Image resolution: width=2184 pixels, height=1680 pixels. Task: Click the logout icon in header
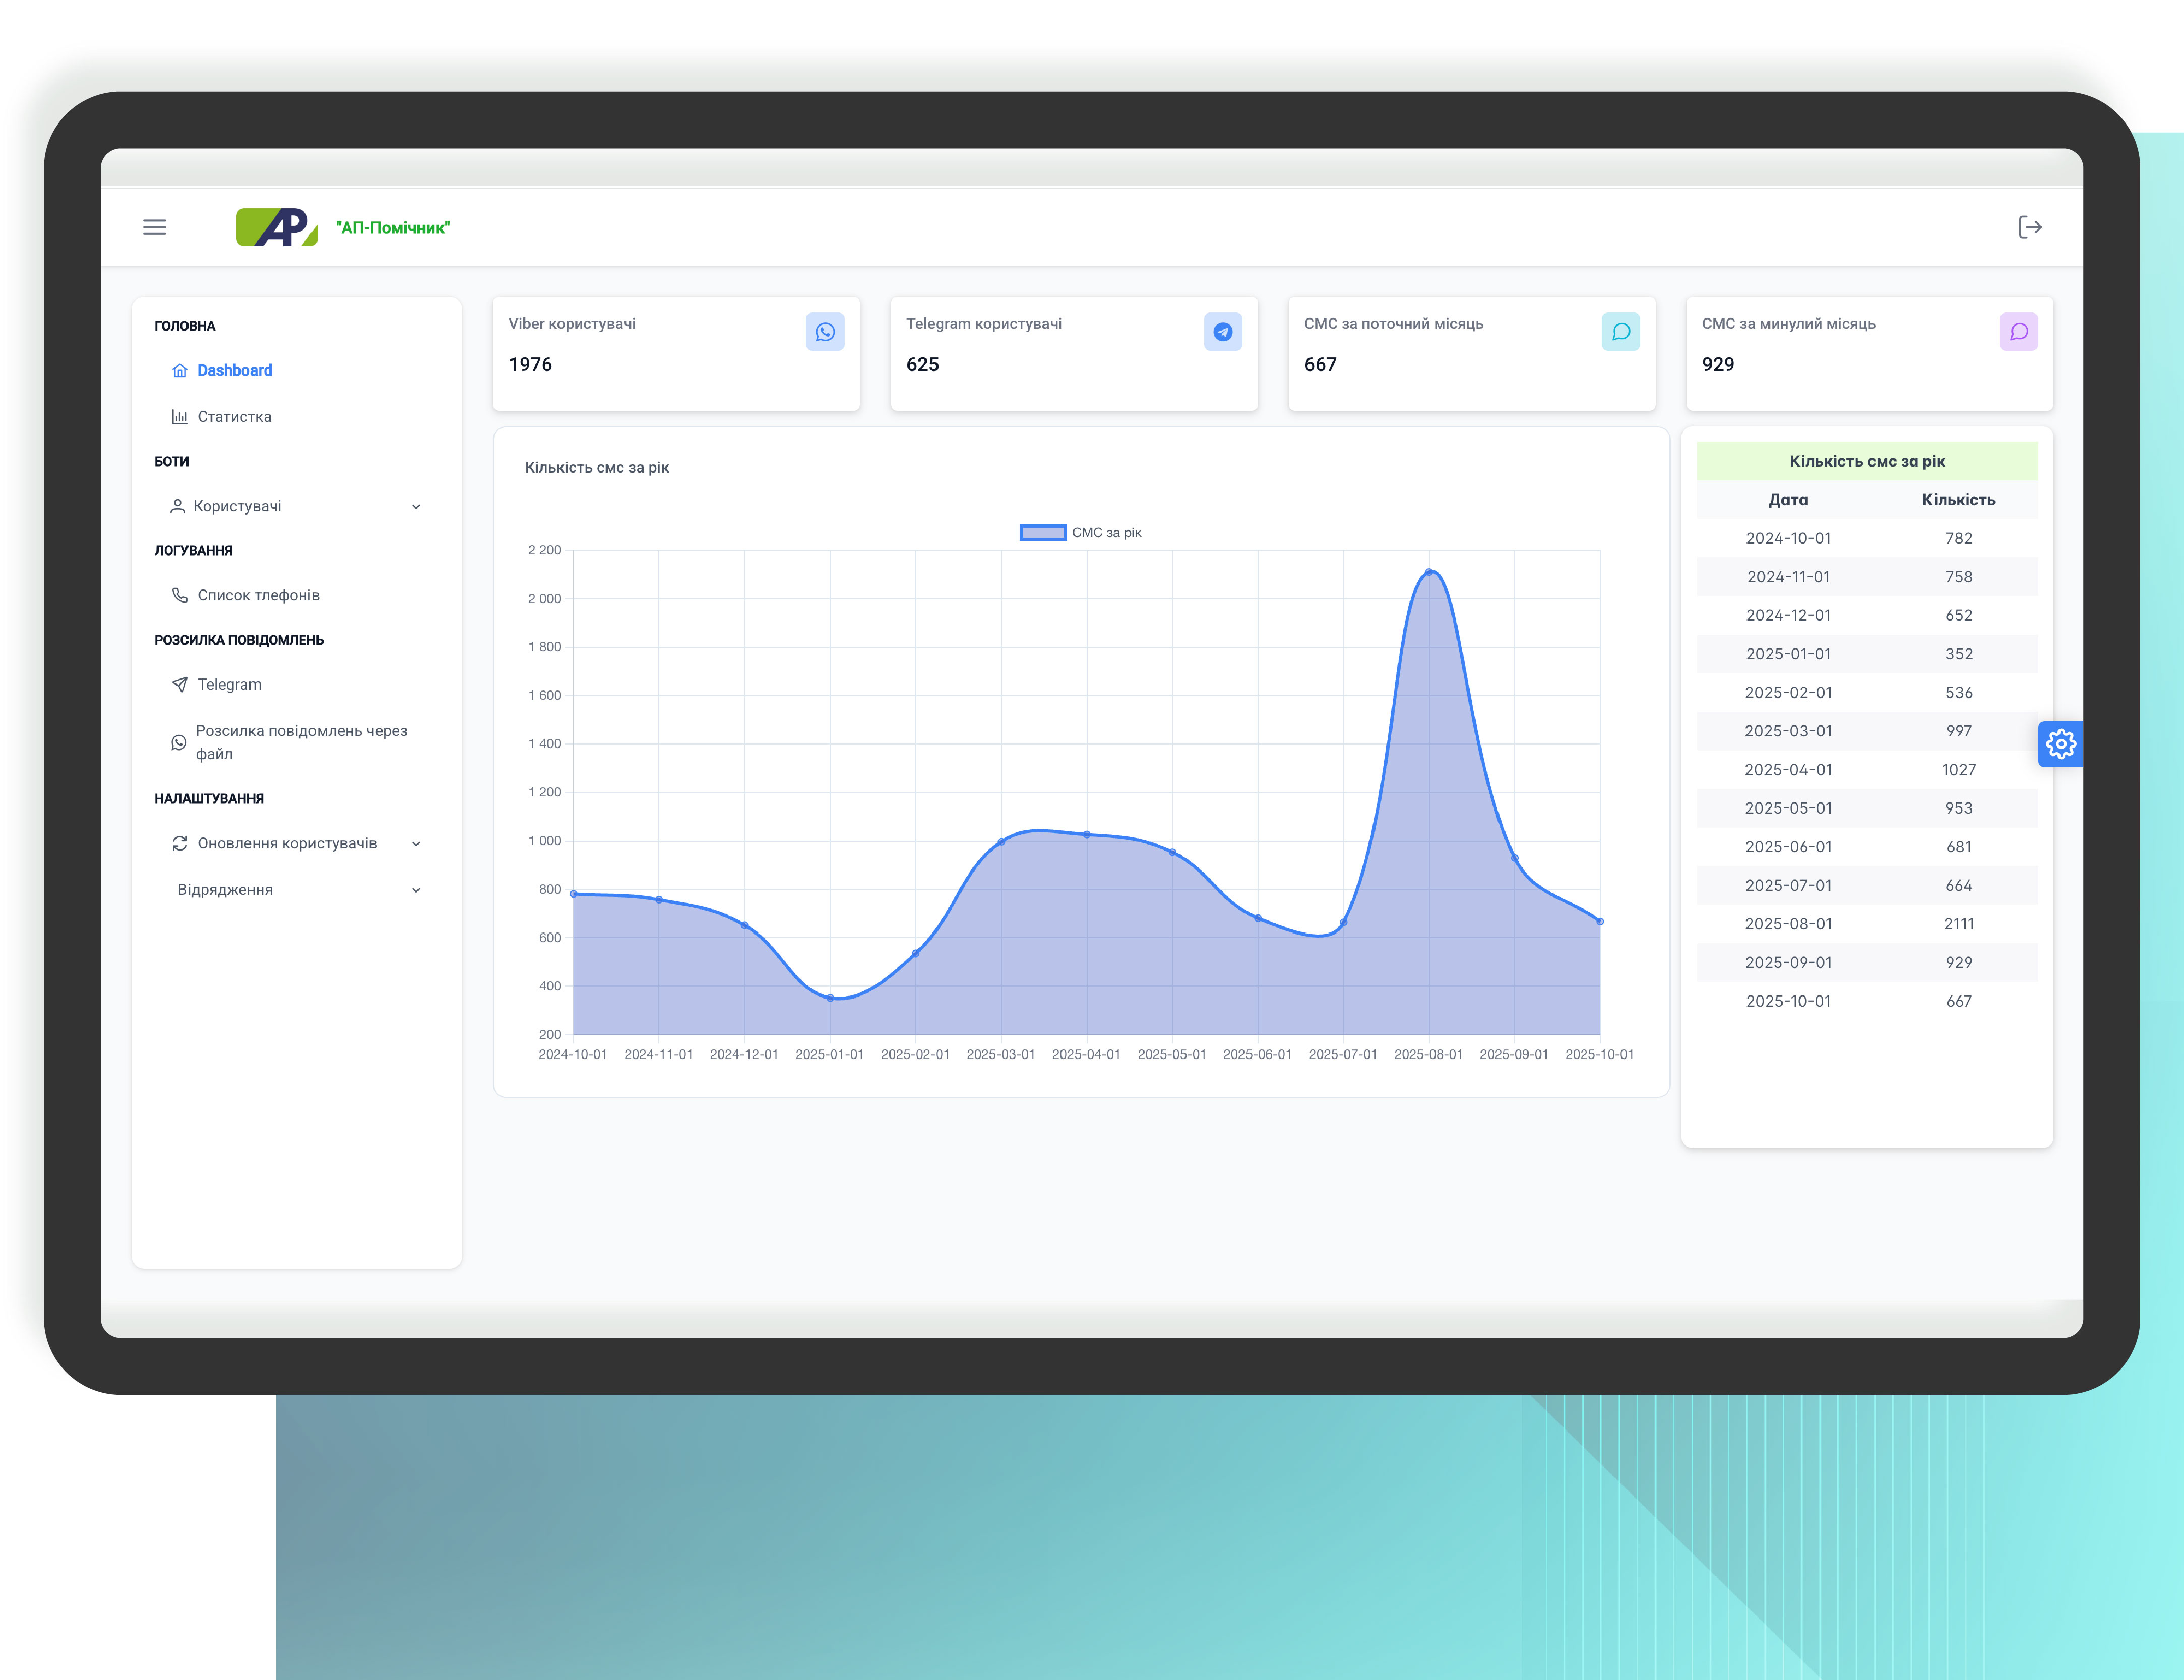(2029, 227)
